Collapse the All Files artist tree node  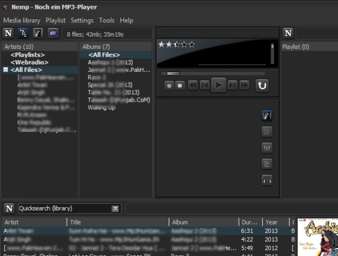(6, 69)
